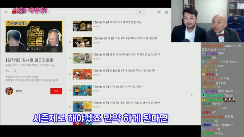Click the magnifier search button

click(x=140, y=12)
